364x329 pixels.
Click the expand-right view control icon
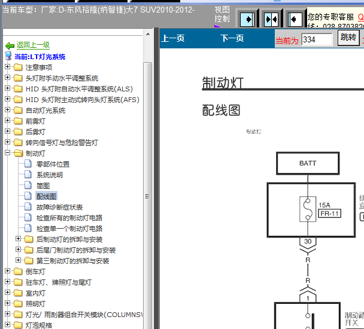pyautogui.click(x=247, y=20)
